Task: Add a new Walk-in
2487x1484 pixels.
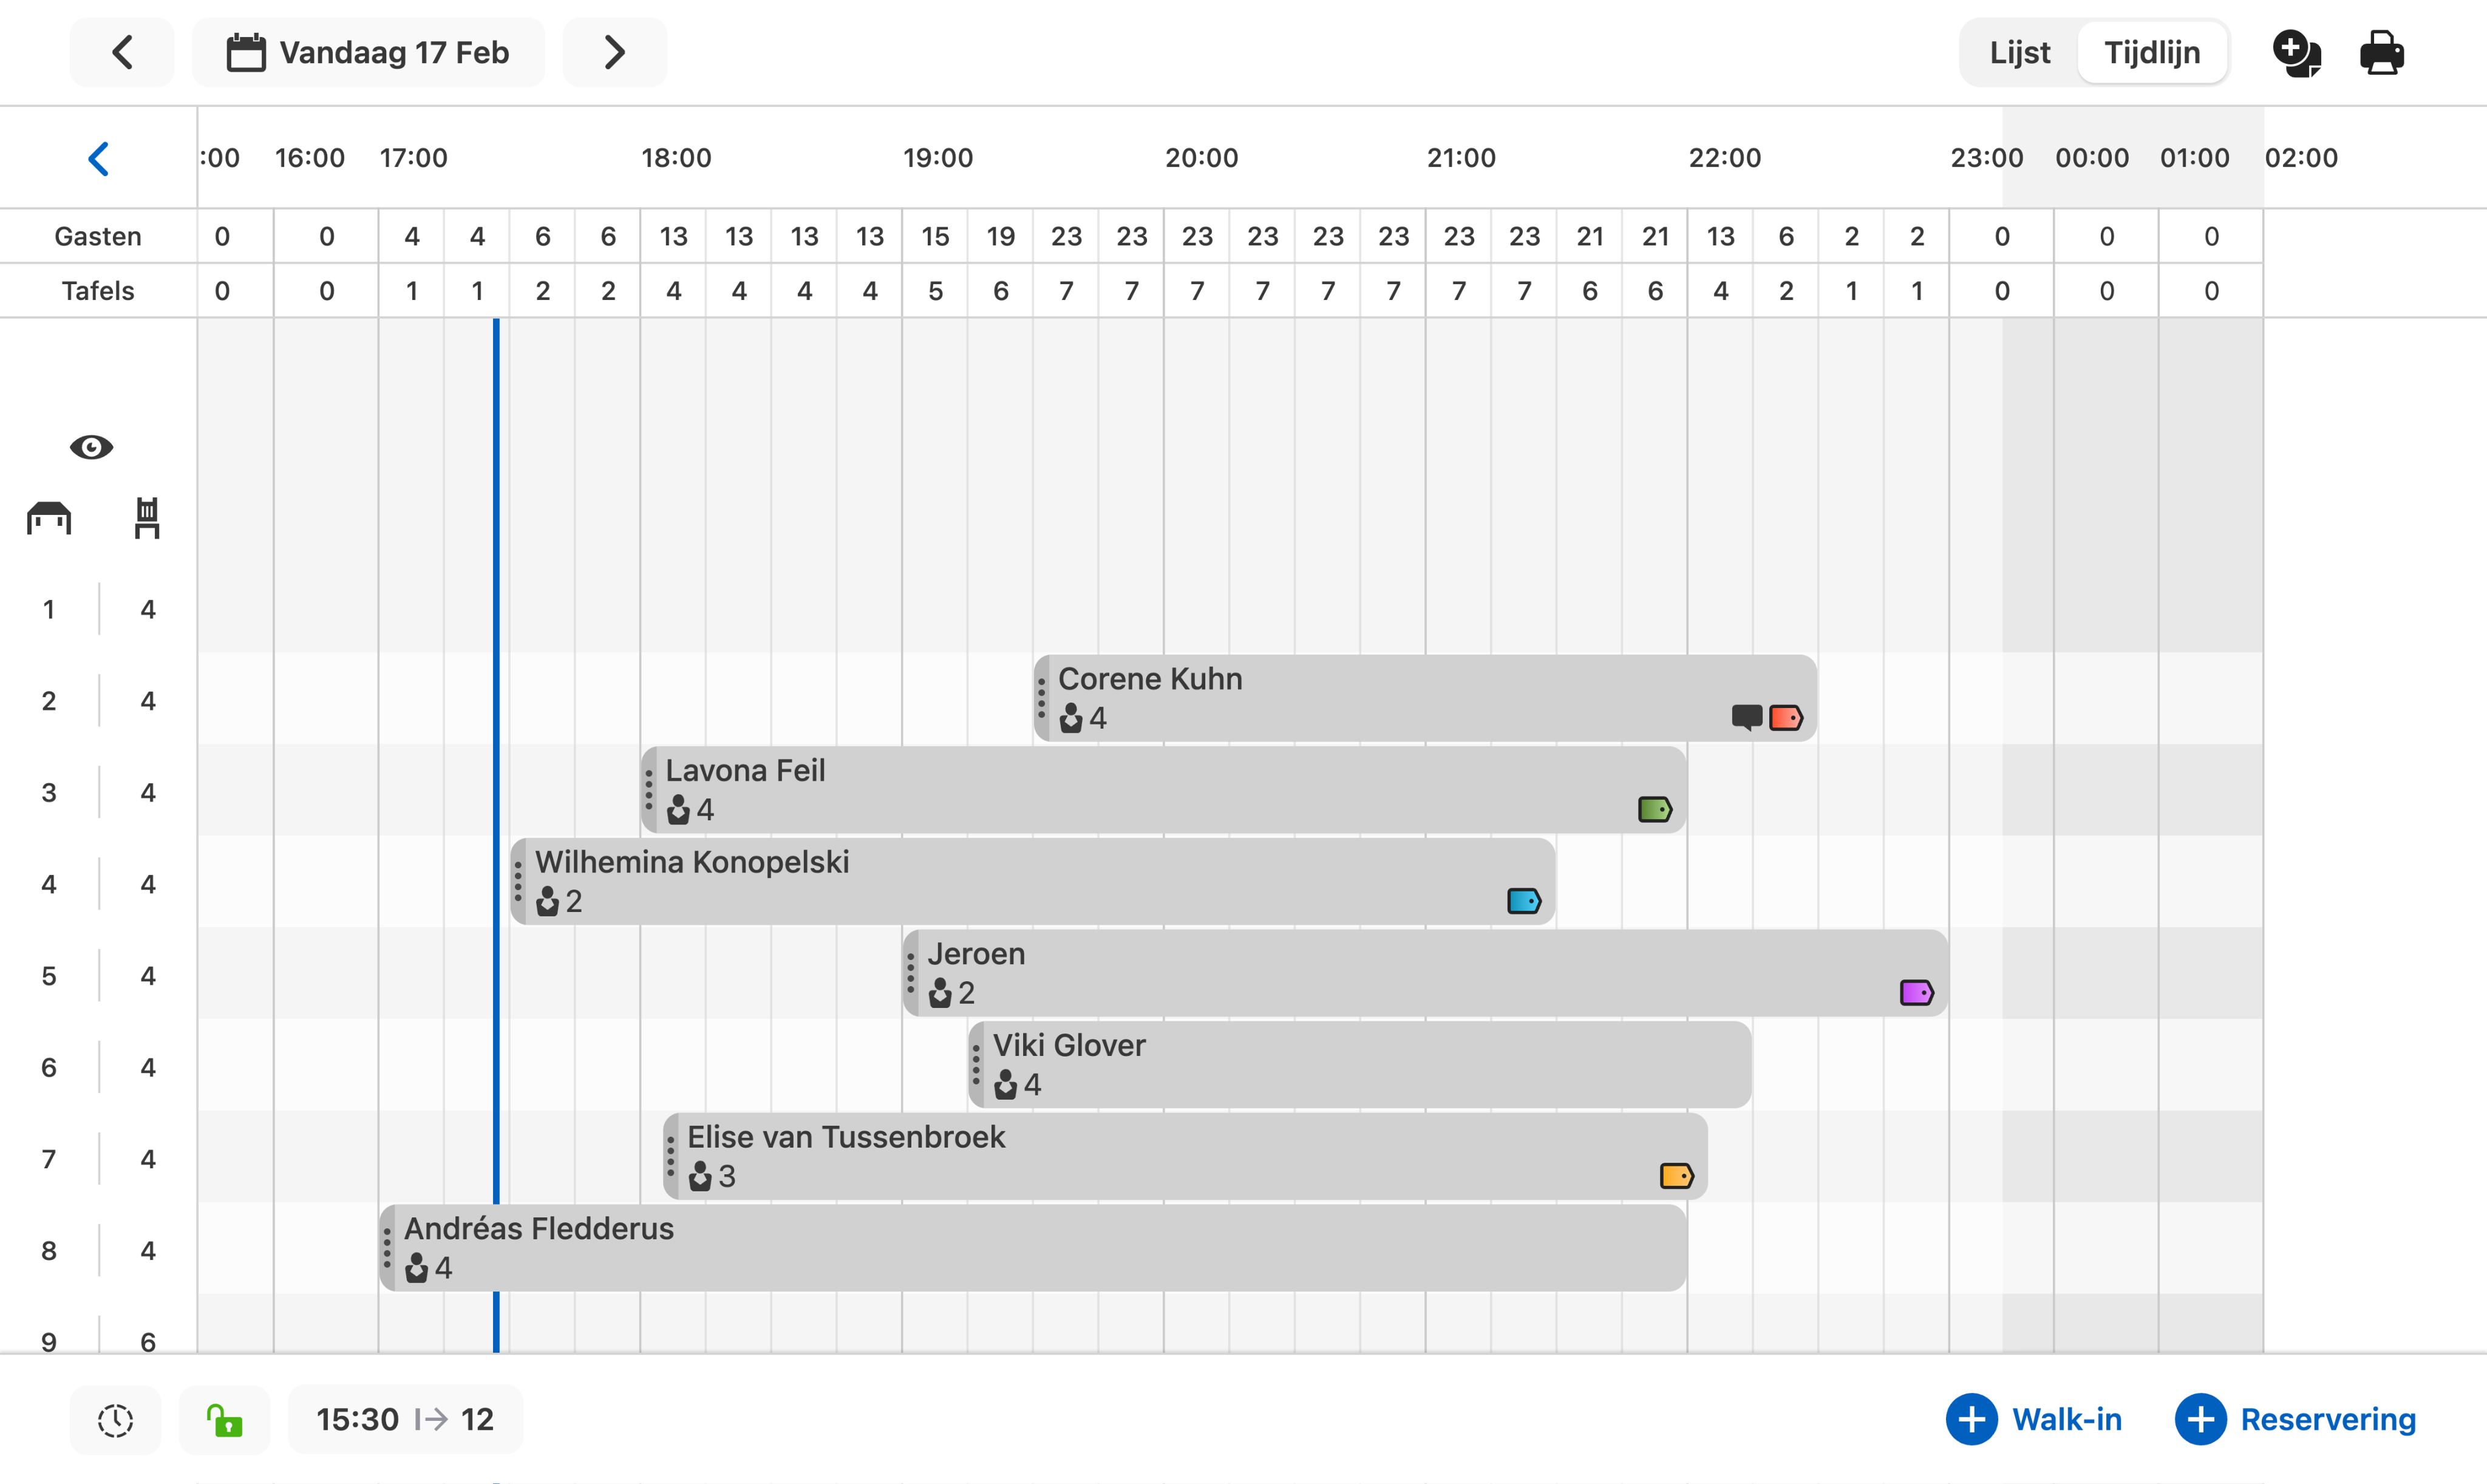Action: pyautogui.click(x=2034, y=1419)
